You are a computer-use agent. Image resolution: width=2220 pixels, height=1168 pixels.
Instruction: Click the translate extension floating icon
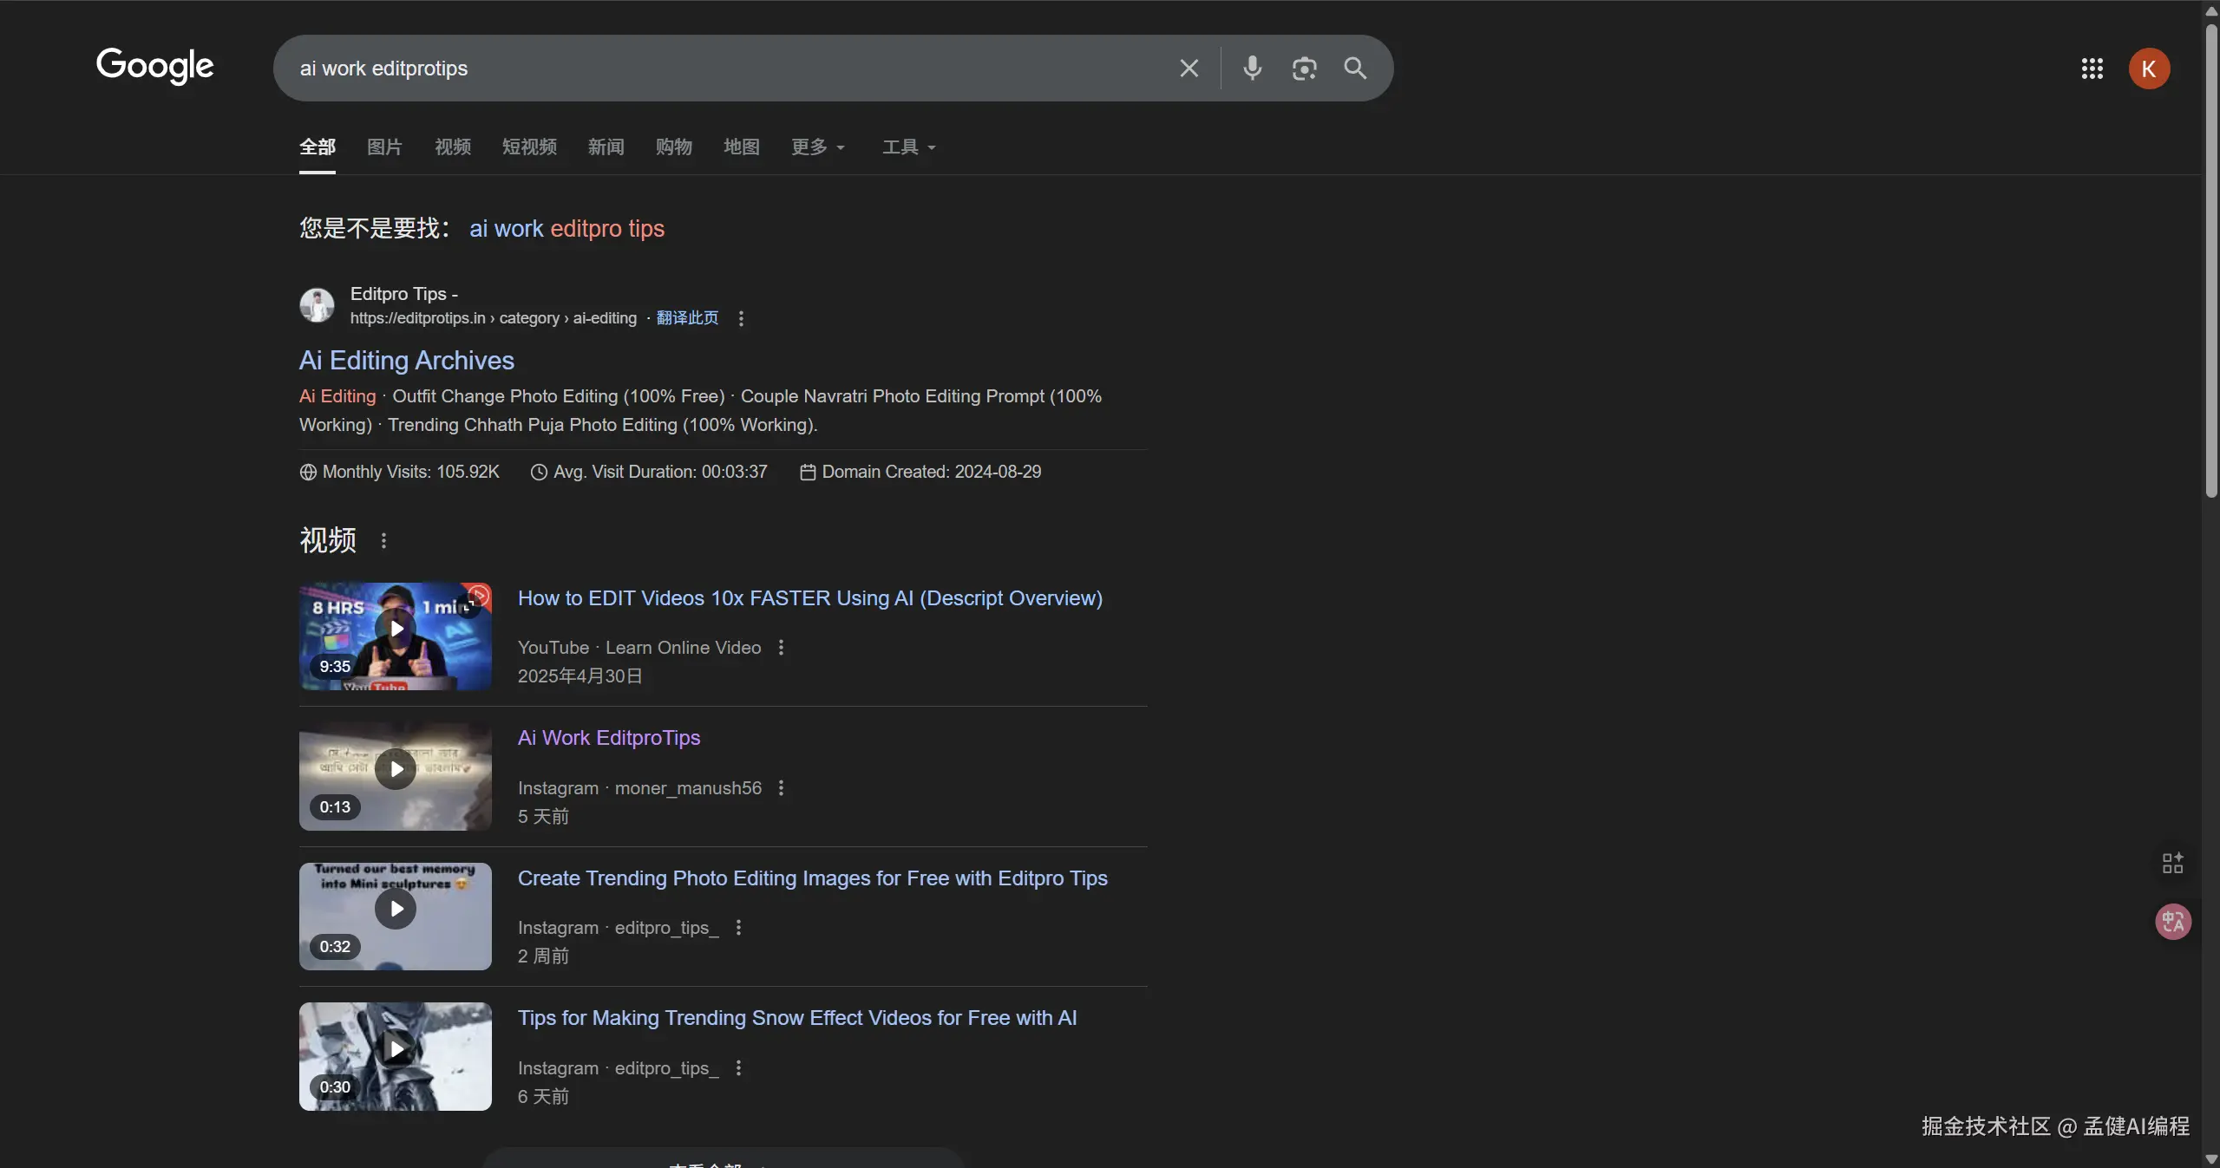[x=2172, y=921]
